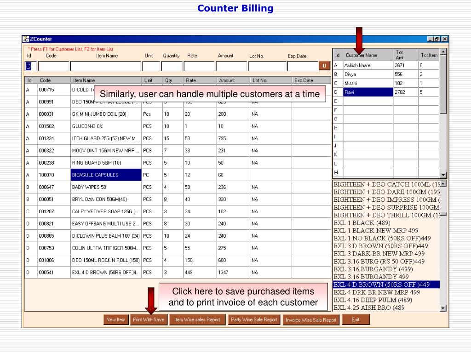Click empty customer row E
The image size is (471, 353).
tap(386, 101)
